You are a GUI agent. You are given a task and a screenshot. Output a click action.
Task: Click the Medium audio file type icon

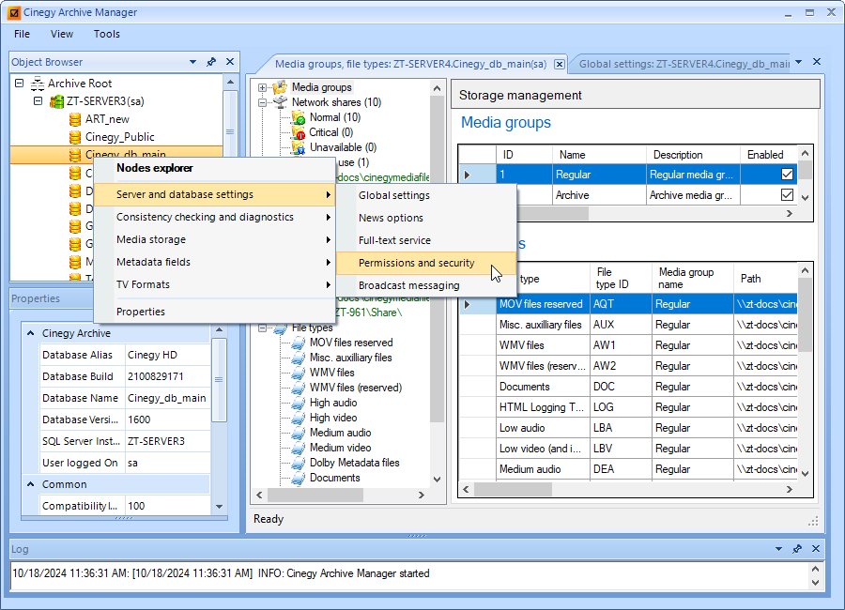coord(298,433)
